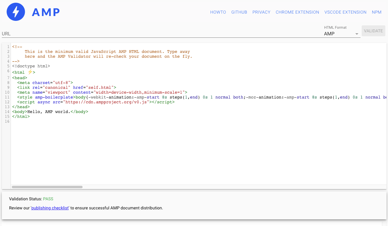Open the publishing checklist link
388x226 pixels.
click(x=50, y=208)
